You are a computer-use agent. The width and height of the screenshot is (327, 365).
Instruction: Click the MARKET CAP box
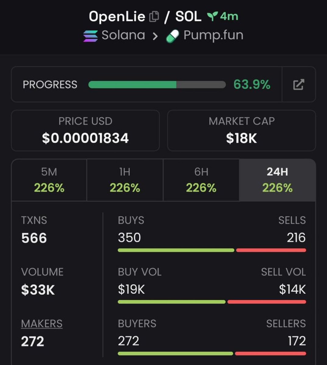pos(241,130)
